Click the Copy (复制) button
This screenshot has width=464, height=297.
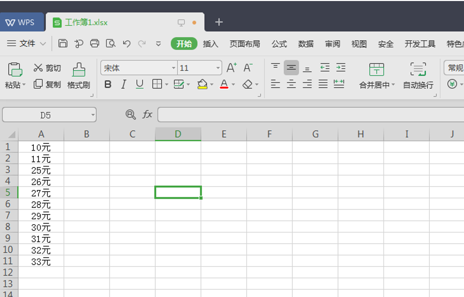47,84
